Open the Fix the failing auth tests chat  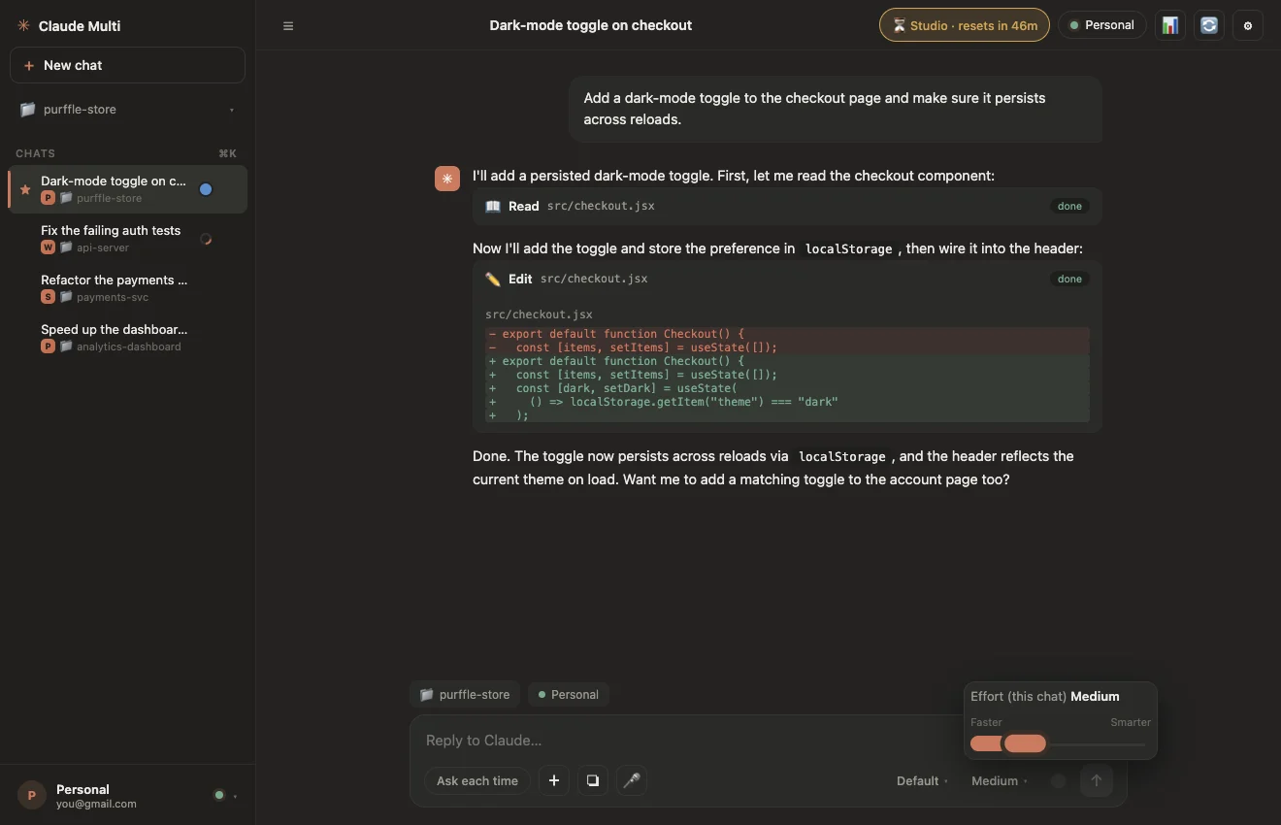127,239
